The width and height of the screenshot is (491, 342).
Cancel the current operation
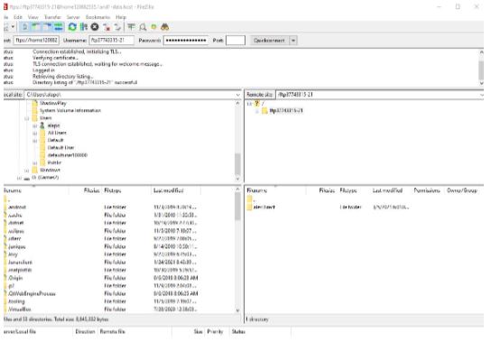pos(95,27)
